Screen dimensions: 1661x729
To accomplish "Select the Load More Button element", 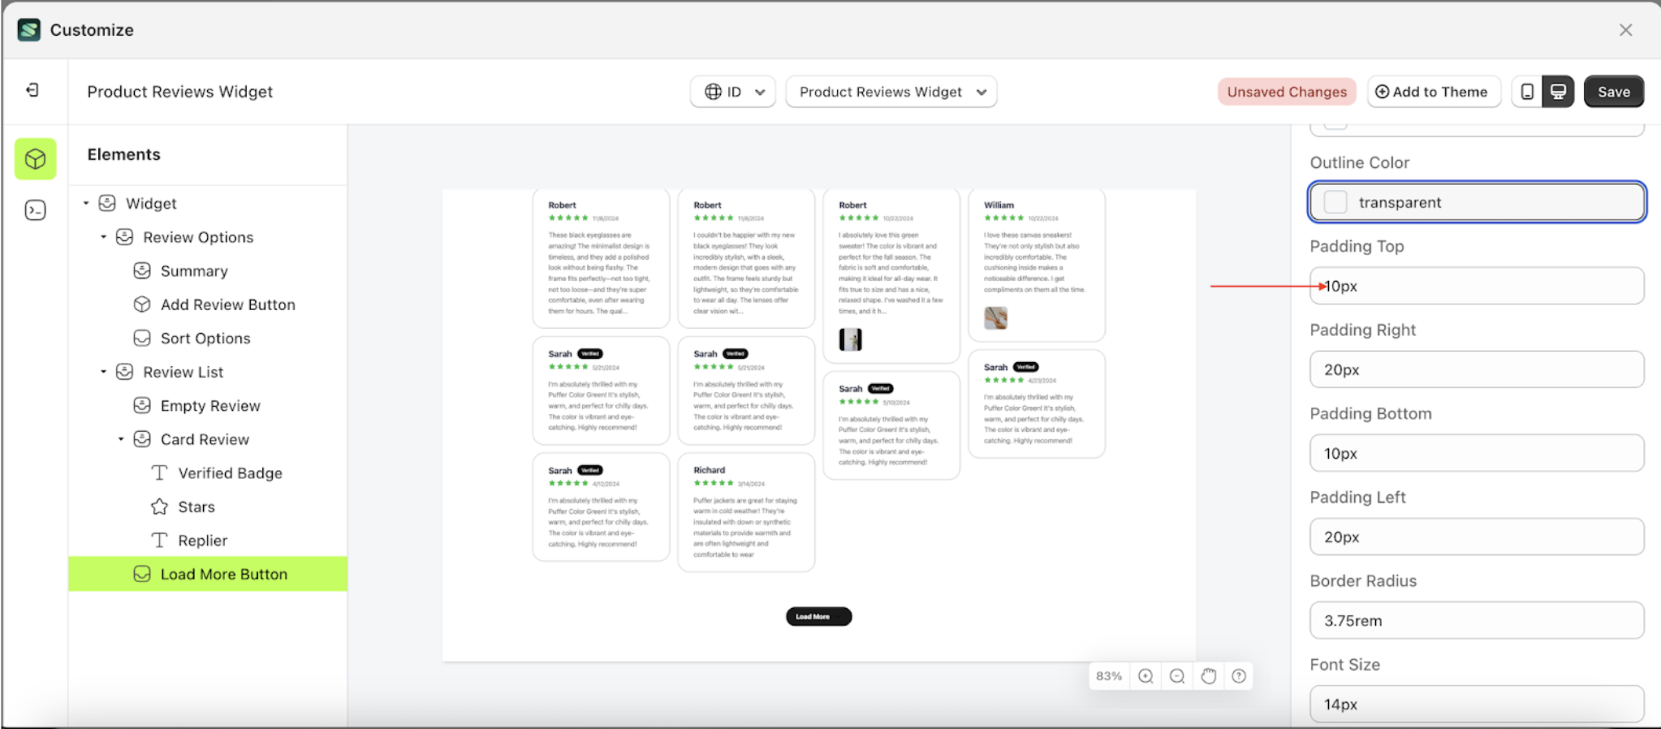I will [208, 574].
